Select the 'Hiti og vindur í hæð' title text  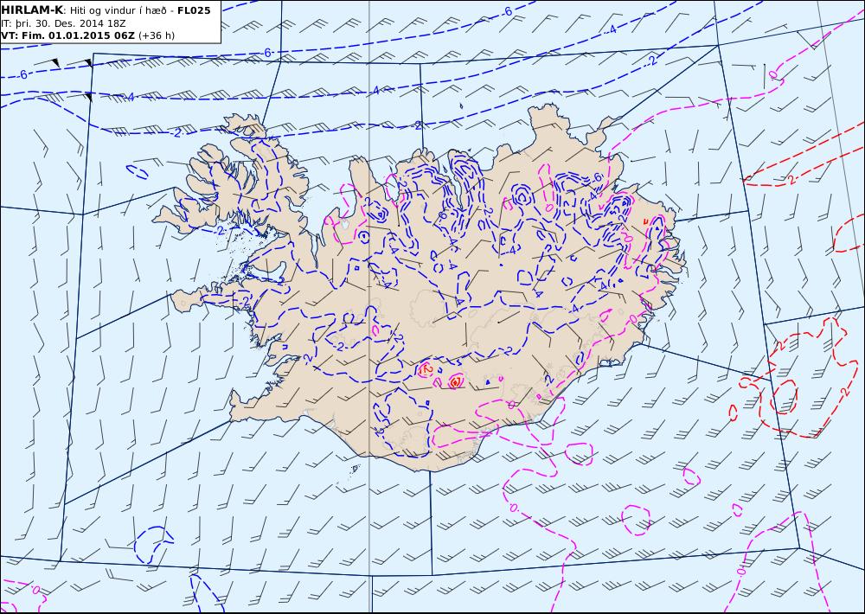(118, 10)
